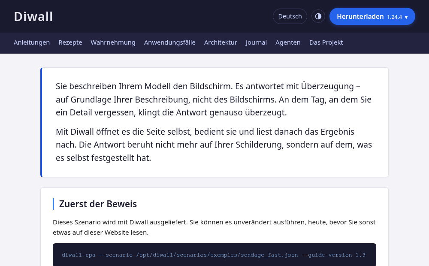This screenshot has width=429, height=266.
Task: Visit the Journal section
Action: pos(256,42)
